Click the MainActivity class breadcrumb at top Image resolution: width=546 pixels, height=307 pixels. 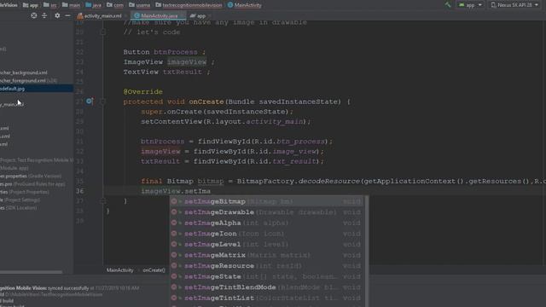click(x=245, y=5)
